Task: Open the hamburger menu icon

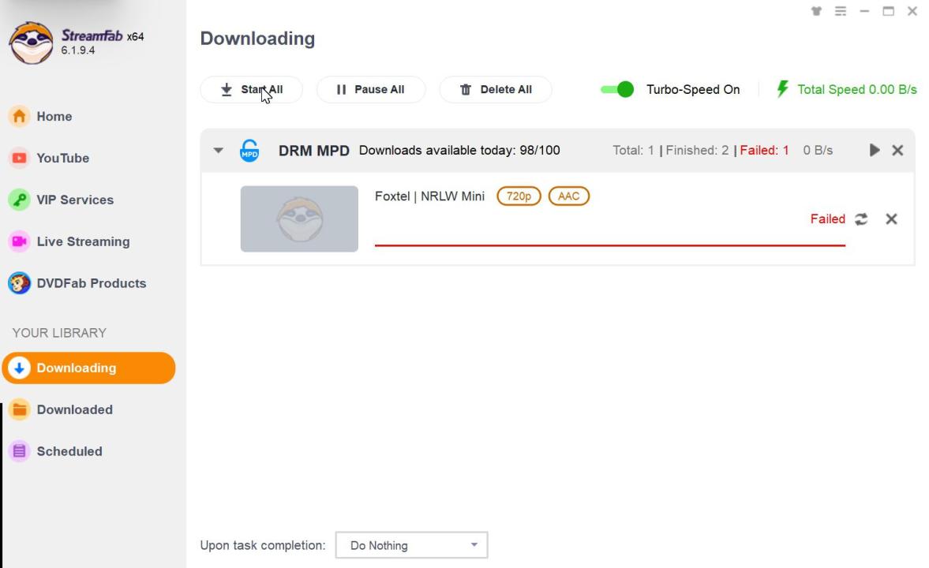Action: click(x=840, y=11)
